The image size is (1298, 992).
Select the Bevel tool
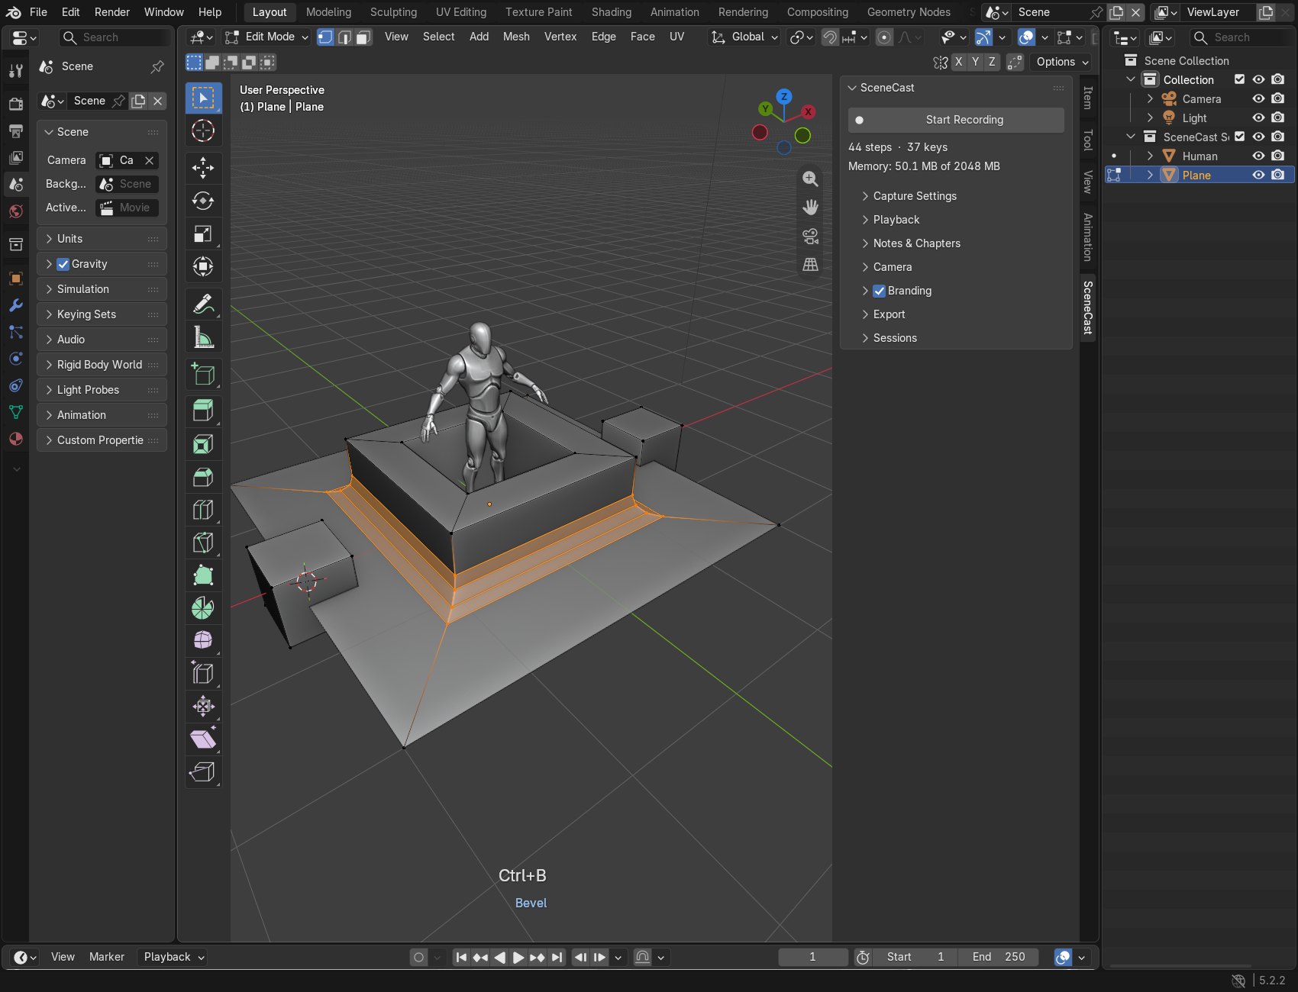(203, 477)
